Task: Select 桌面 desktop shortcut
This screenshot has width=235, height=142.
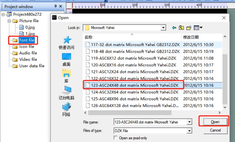Action: tap(66, 60)
